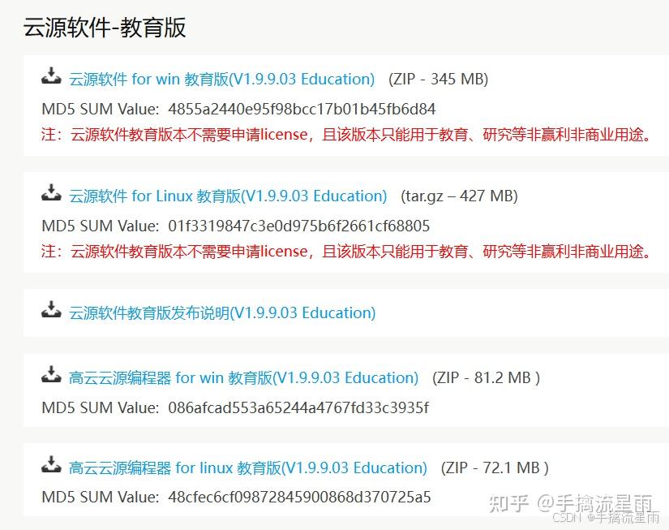Click download icon beside win education software

(51, 76)
